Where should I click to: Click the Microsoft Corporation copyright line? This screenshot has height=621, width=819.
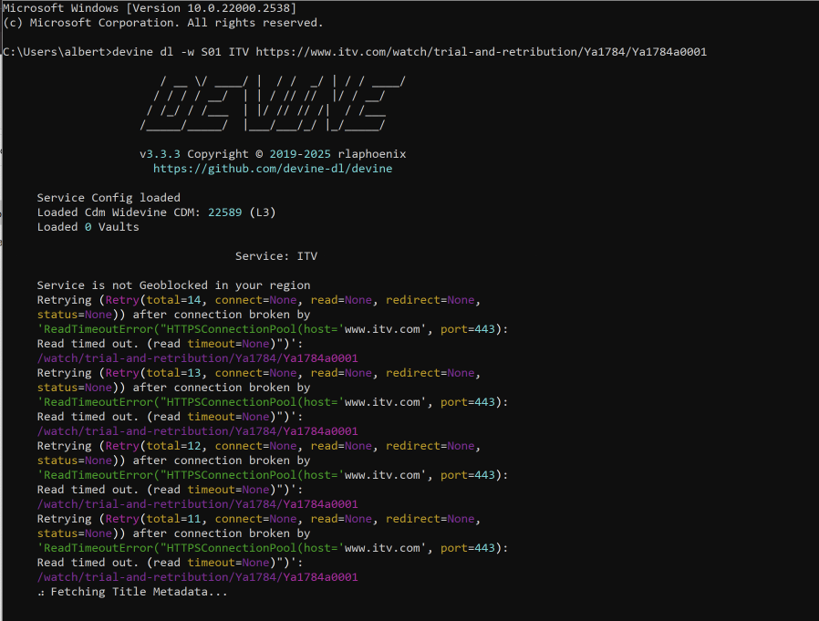163,23
